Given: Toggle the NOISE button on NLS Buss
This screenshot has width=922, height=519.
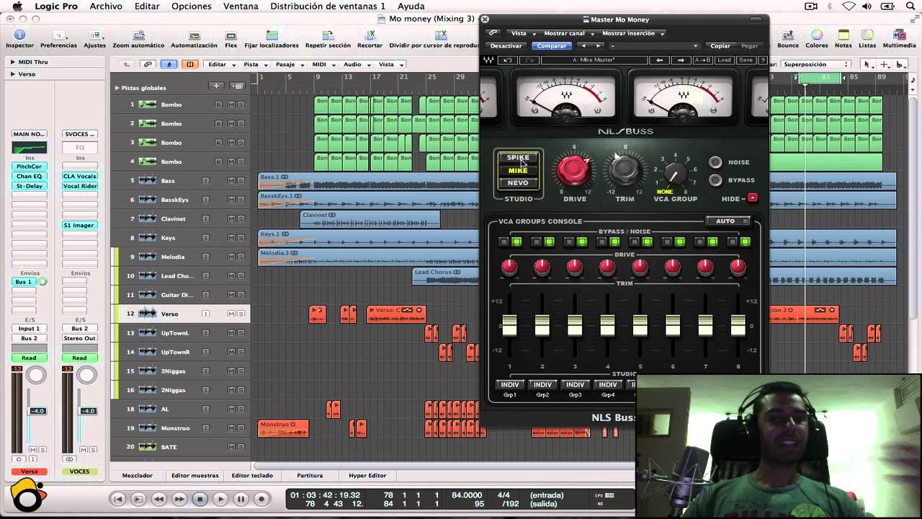Looking at the screenshot, I should pos(715,162).
